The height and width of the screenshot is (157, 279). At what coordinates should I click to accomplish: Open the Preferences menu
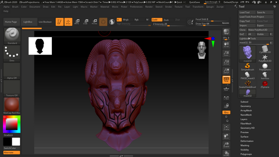(x=136, y=7)
